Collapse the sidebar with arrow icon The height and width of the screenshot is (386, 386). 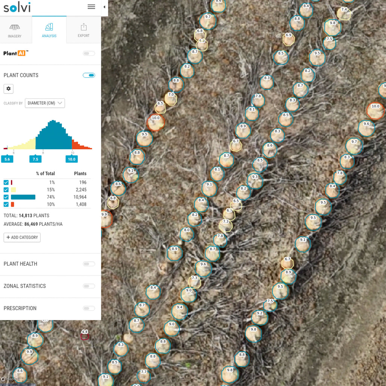[x=104, y=7]
